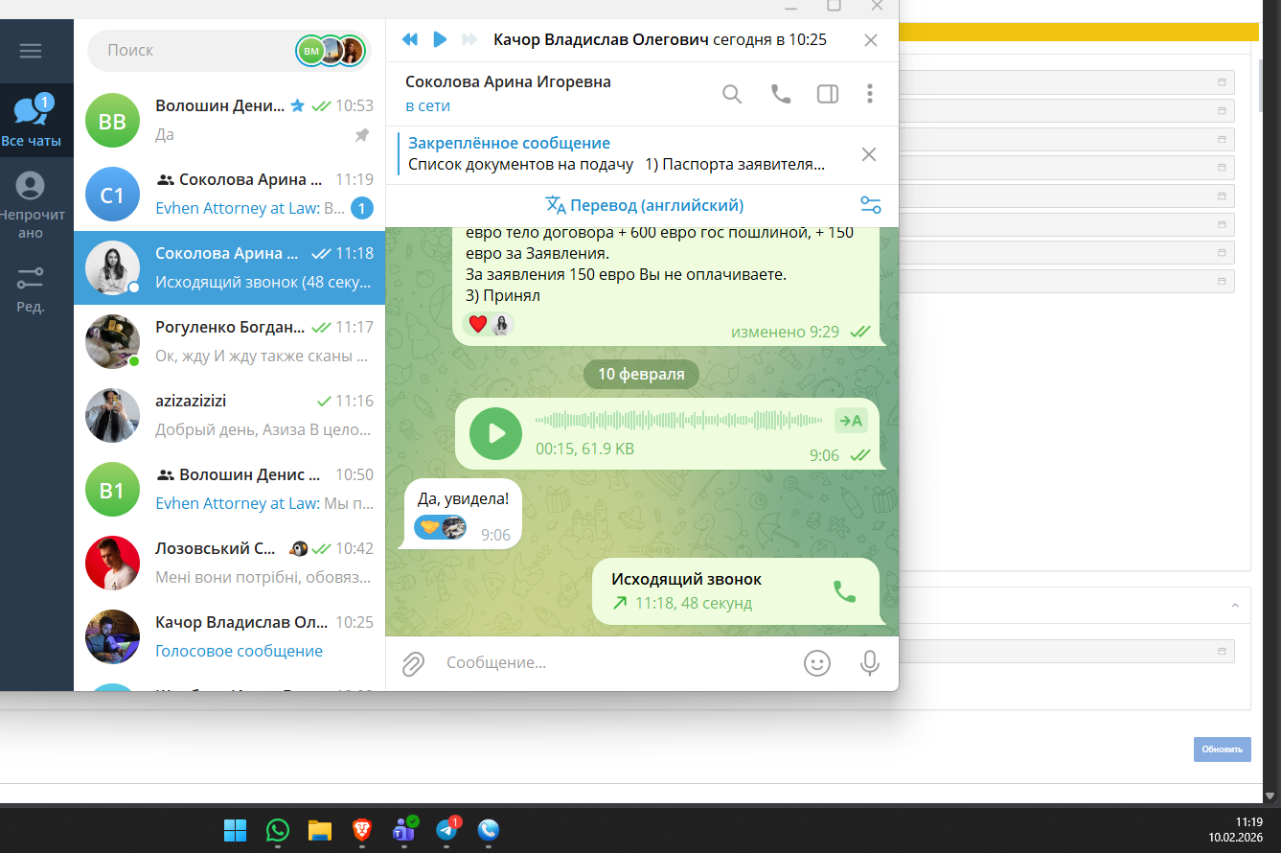Open File Explorer from the taskbar
The width and height of the screenshot is (1281, 853).
click(x=319, y=830)
